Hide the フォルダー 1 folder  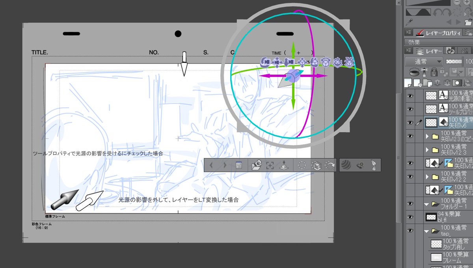[410, 203]
